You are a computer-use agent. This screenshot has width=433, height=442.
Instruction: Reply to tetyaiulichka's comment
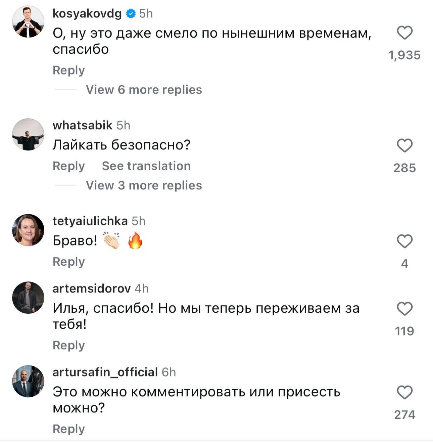[x=69, y=262]
